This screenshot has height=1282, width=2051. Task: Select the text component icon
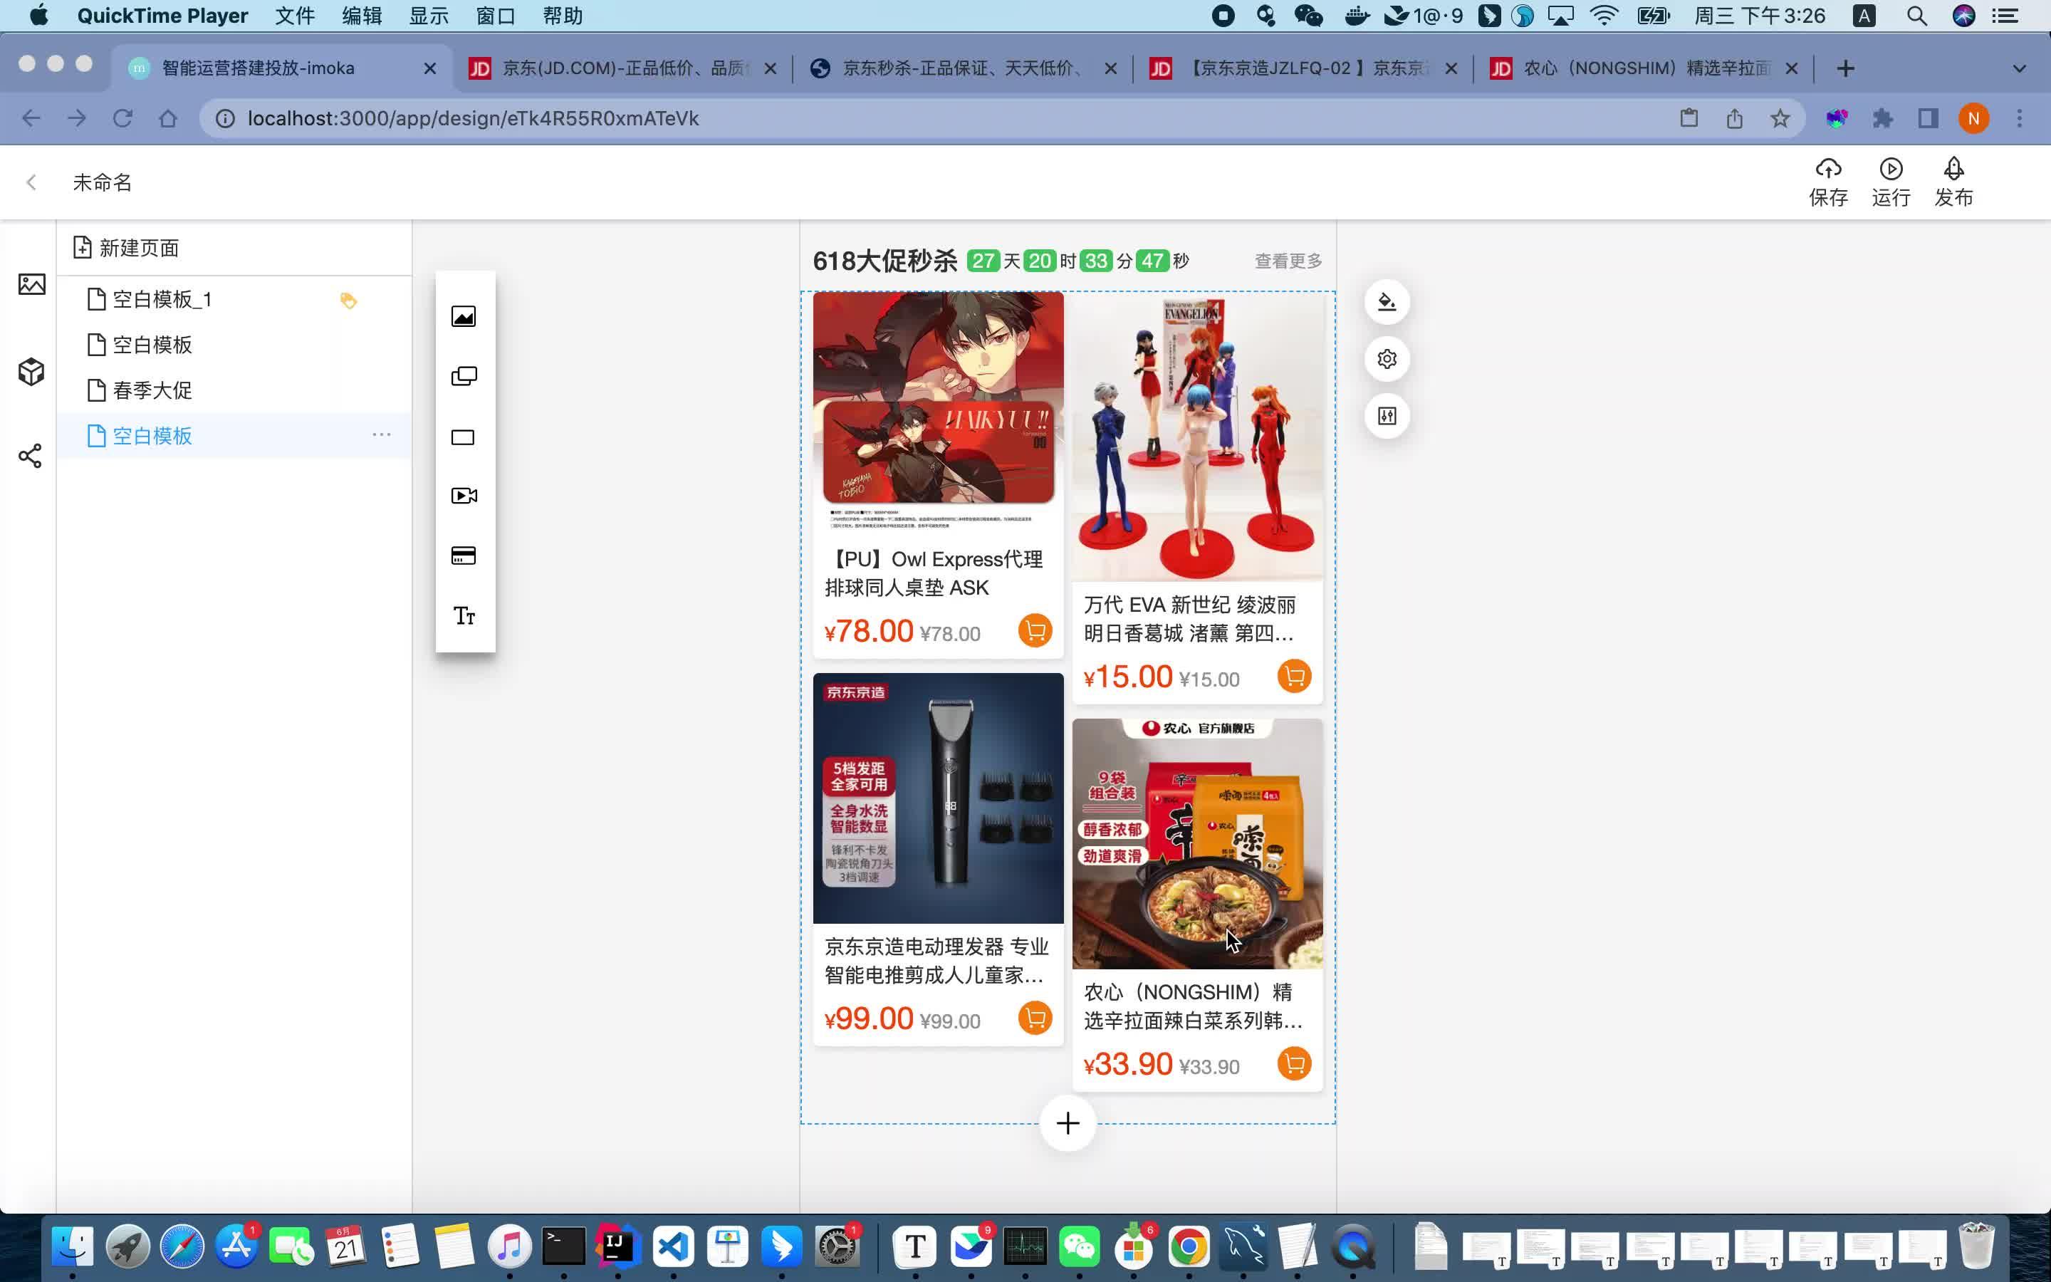click(x=464, y=615)
